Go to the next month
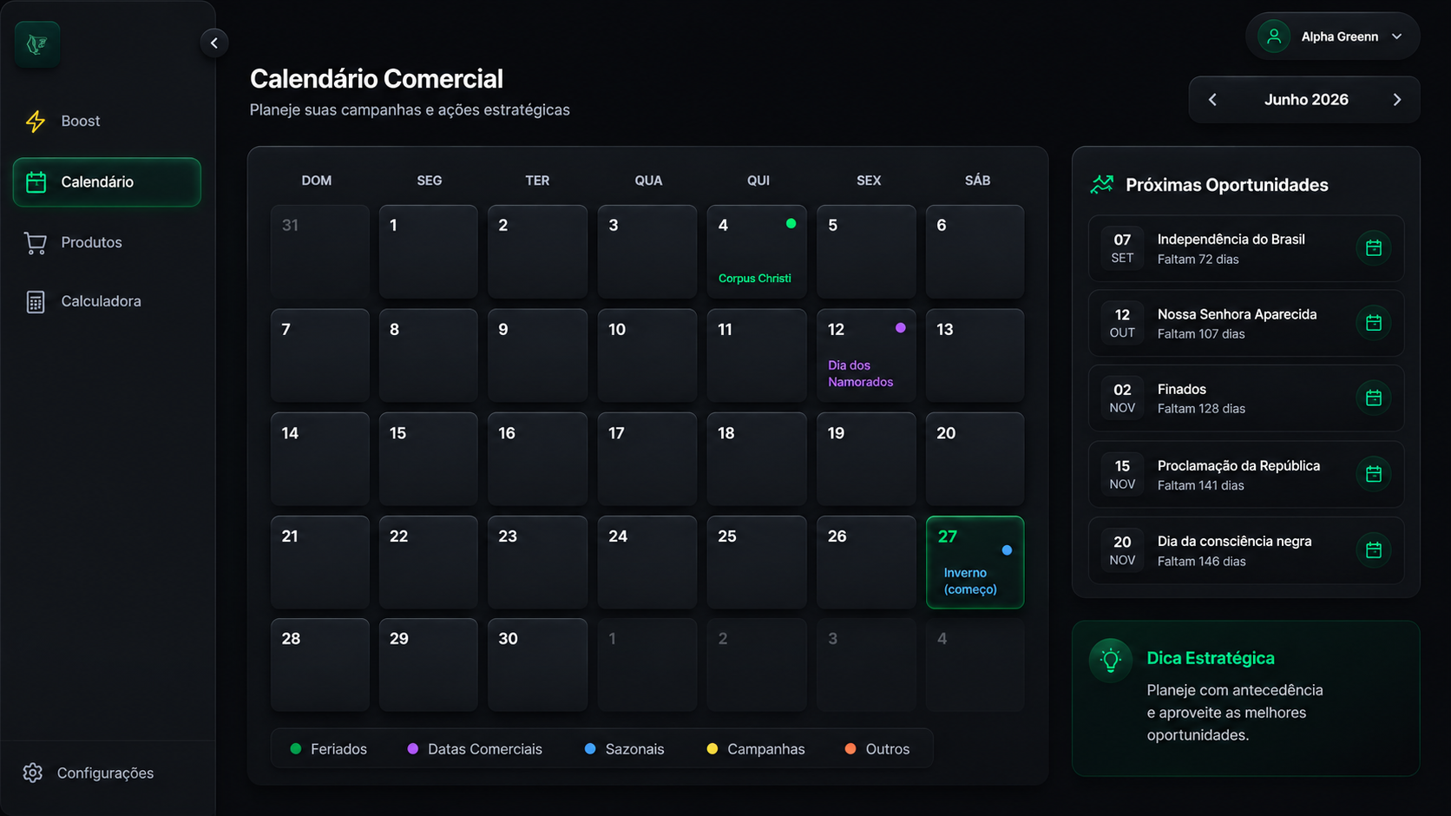The width and height of the screenshot is (1451, 816). click(1397, 100)
